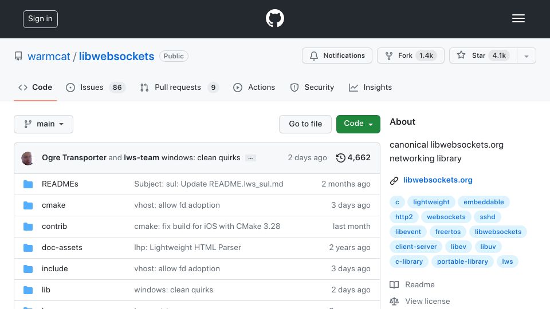
Task: Open the libwebsockets.org website link
Action: point(438,180)
